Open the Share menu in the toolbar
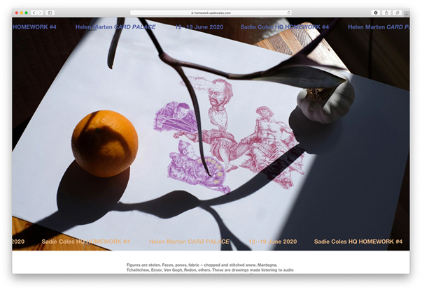Screen dimensions: 422x289 (x=386, y=13)
